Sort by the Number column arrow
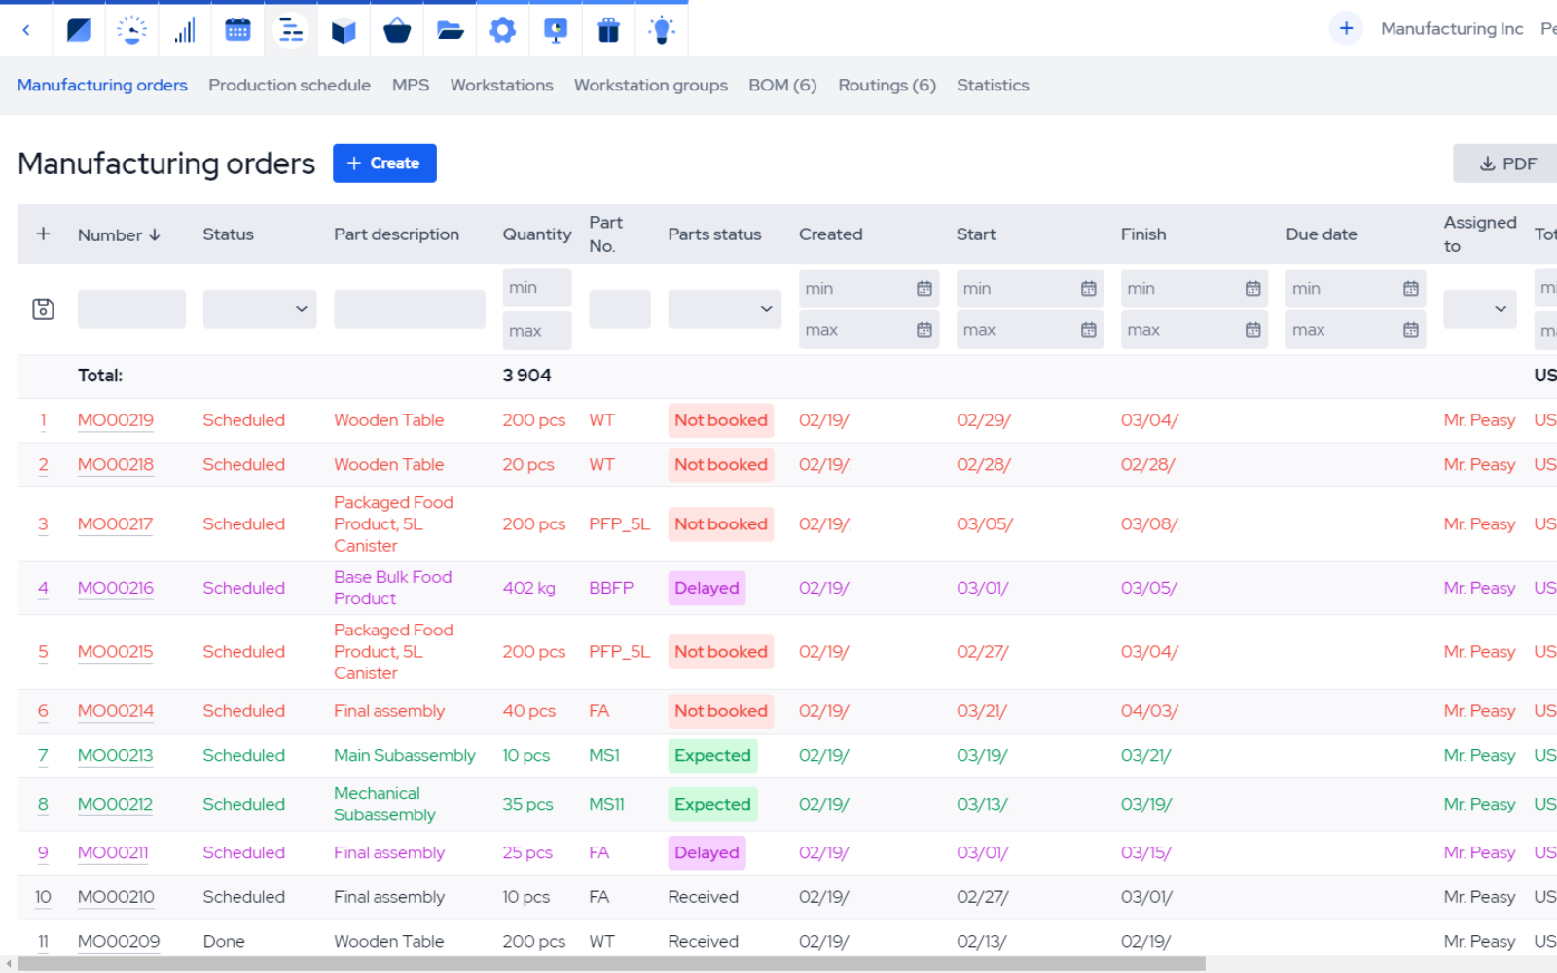This screenshot has height=973, width=1557. pos(155,234)
